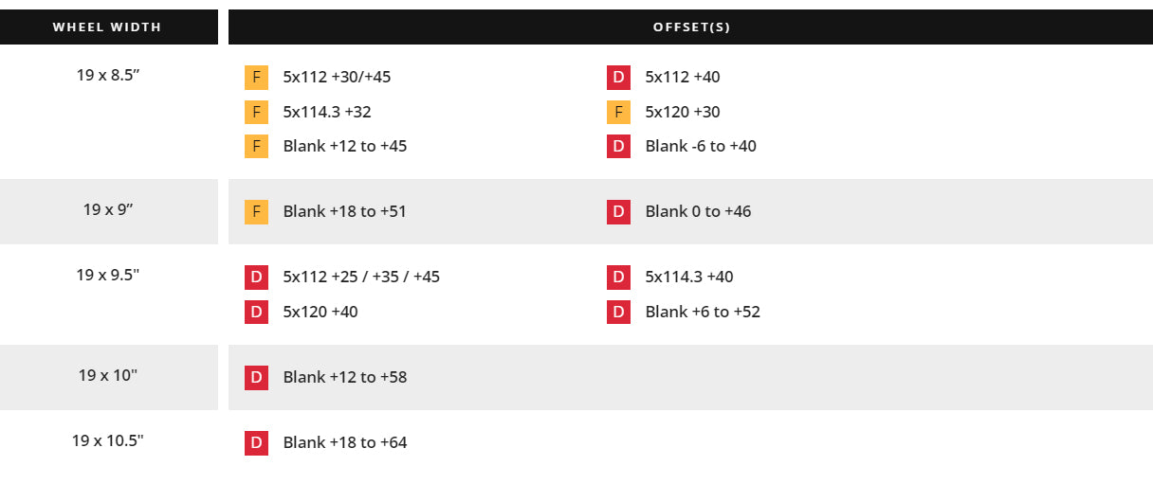Image resolution: width=1153 pixels, height=484 pixels.
Task: Click the 19 x 10" wheel width row
Action: coord(108,375)
